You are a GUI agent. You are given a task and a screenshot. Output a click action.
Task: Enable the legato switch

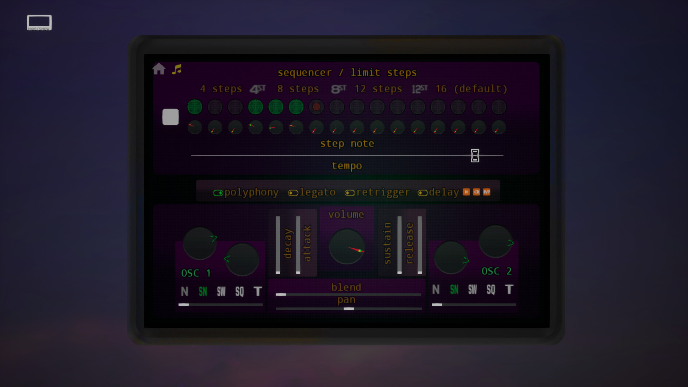(293, 192)
